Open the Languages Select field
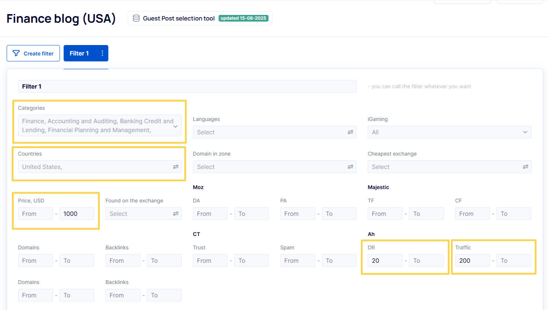The width and height of the screenshot is (548, 310). coord(268,132)
